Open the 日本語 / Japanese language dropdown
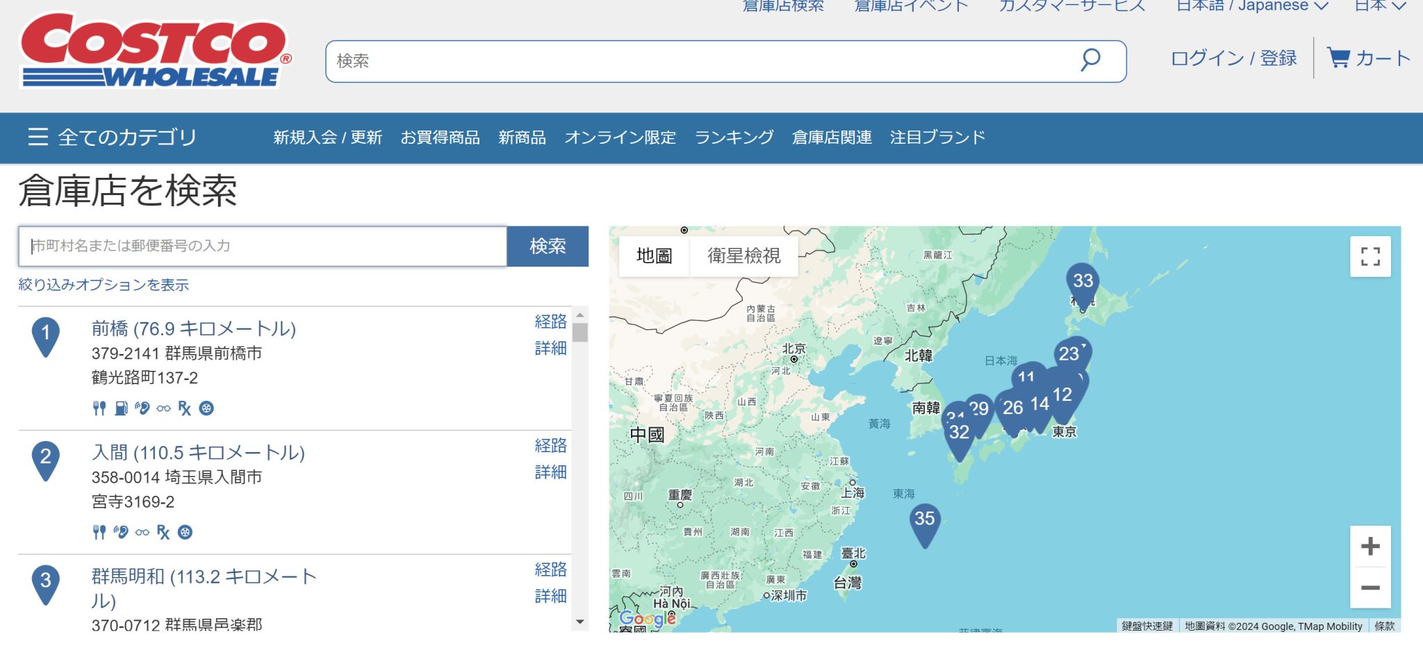The image size is (1423, 666). tap(1252, 6)
